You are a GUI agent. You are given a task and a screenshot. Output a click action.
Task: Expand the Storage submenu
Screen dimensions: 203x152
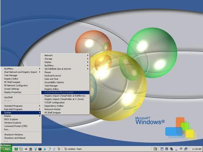[65, 59]
